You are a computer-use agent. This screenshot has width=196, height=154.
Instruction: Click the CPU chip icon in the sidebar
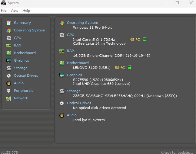pos(9,38)
